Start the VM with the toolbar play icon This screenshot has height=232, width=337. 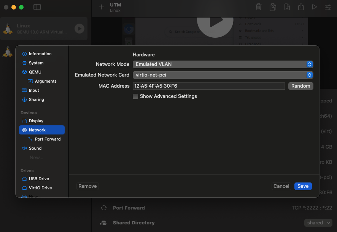click(315, 7)
